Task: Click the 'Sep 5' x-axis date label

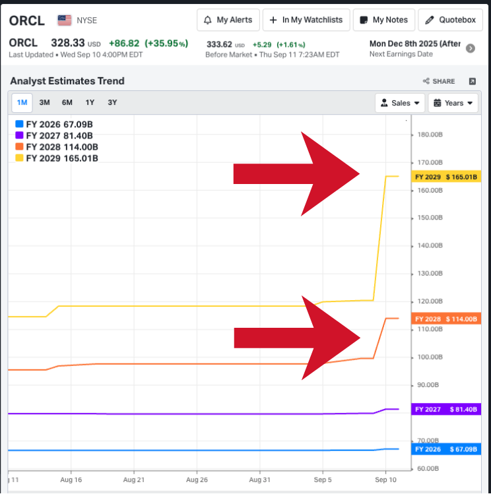Action: click(323, 480)
